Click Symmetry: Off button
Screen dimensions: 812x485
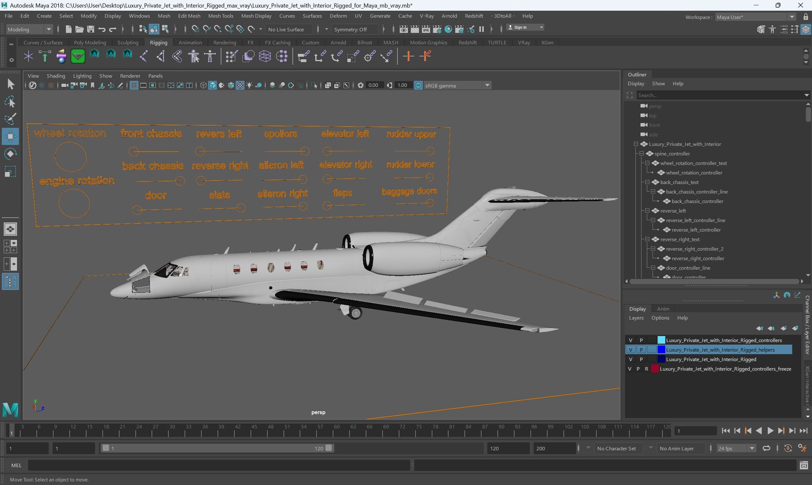(355, 29)
